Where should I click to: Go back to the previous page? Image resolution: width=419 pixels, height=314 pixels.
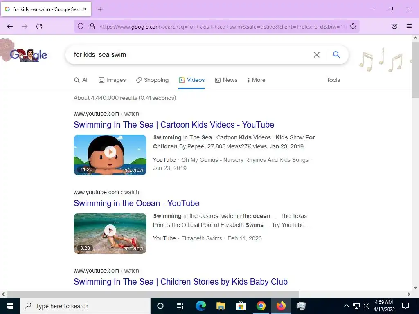click(x=10, y=27)
